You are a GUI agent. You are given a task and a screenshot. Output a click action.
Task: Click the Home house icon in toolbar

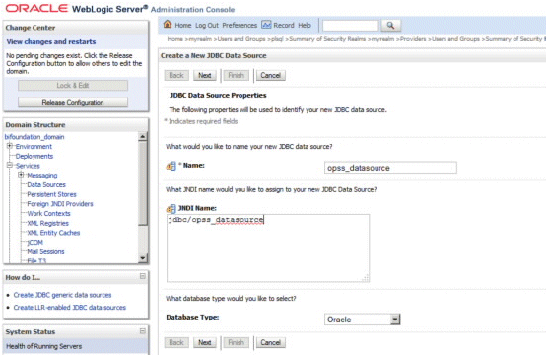pos(168,24)
